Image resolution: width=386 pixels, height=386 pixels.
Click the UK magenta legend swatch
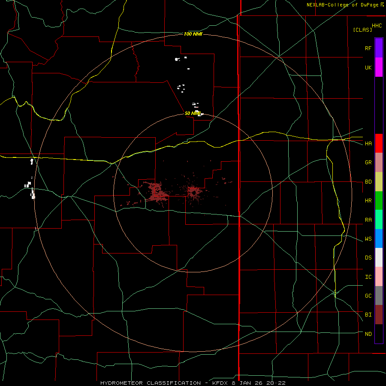pos(379,67)
